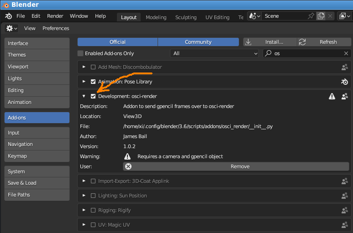Open the Window menu

[79, 16]
